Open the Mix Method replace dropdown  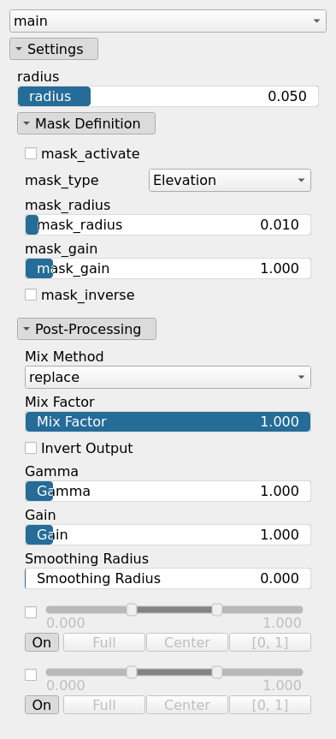[168, 377]
